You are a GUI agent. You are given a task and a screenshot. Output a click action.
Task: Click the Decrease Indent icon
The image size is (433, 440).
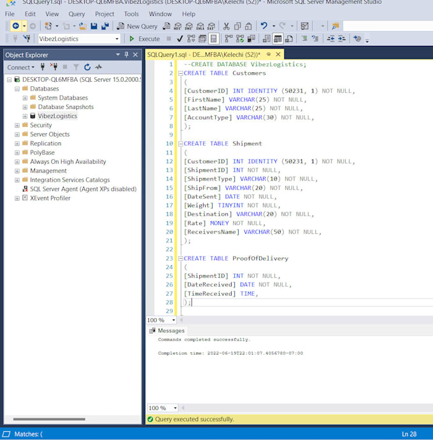330,38
